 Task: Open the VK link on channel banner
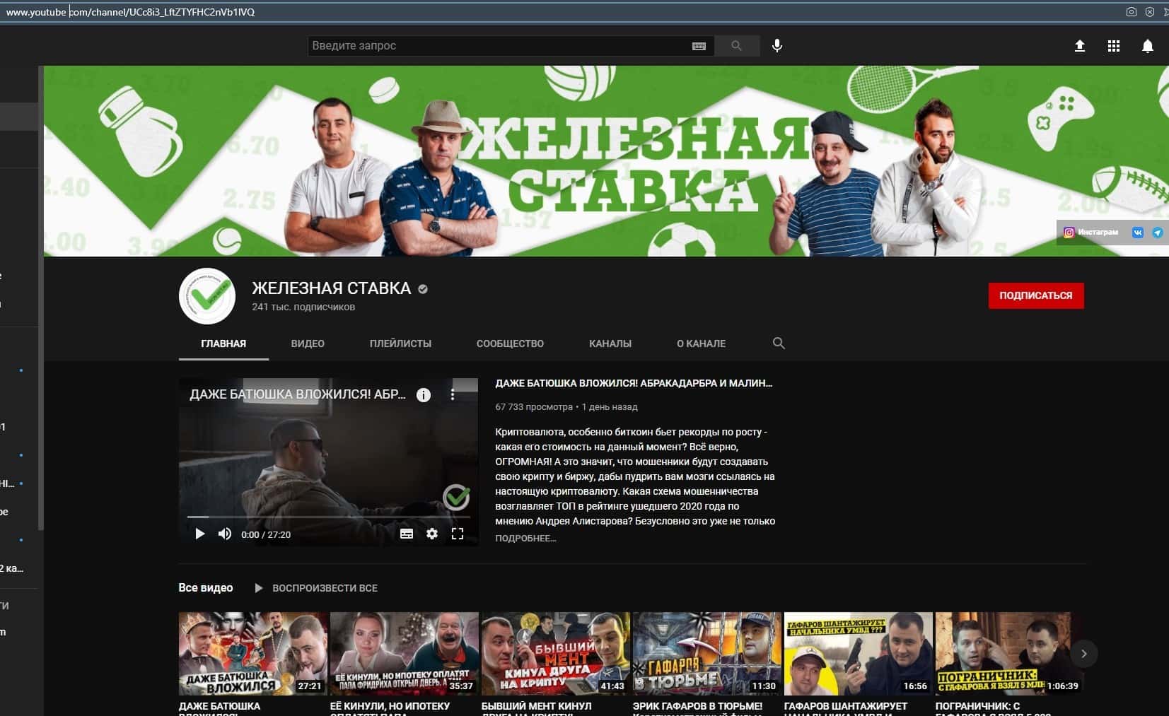click(1137, 232)
